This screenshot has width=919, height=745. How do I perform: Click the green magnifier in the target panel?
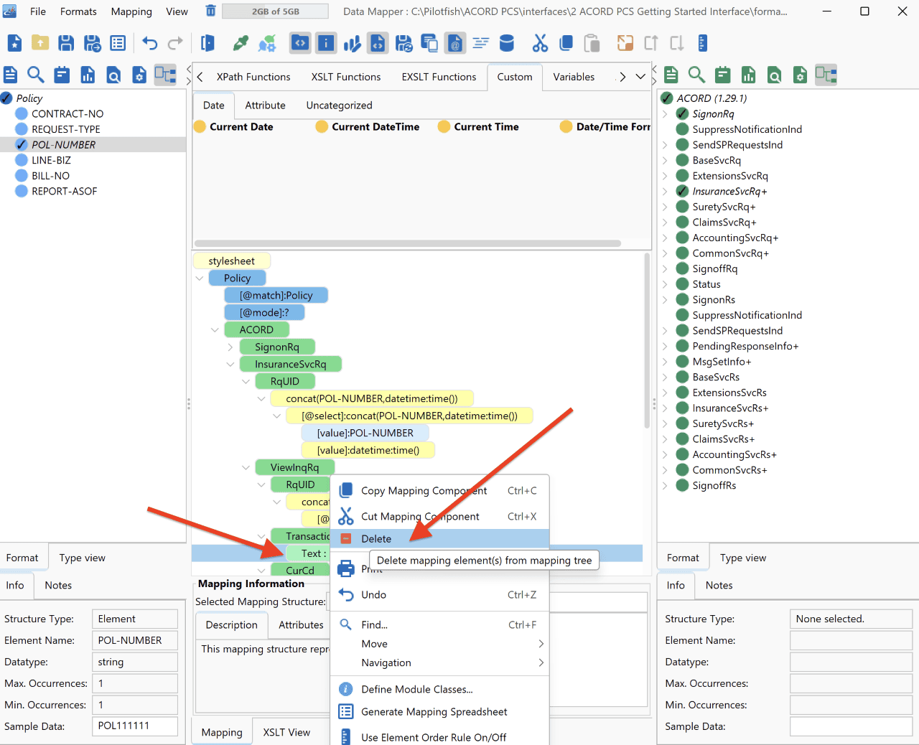point(696,75)
